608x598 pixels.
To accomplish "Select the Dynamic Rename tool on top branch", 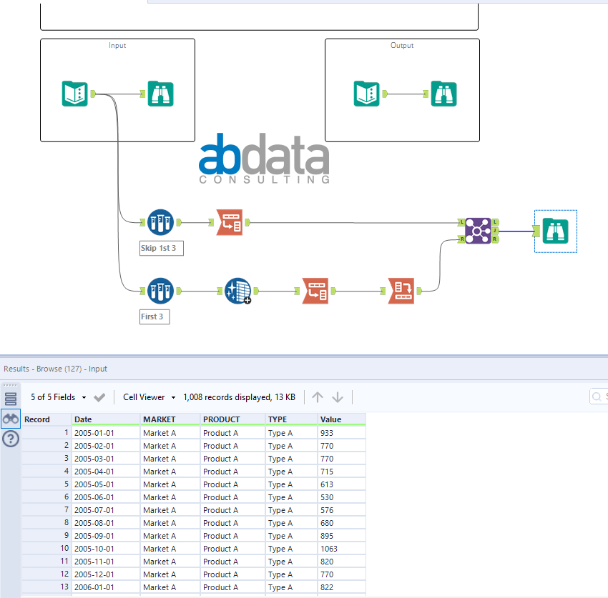I will (x=230, y=222).
